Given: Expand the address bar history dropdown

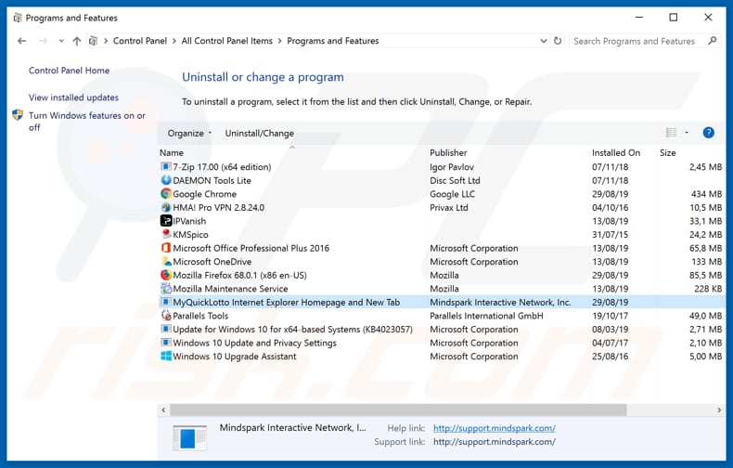Looking at the screenshot, I should point(543,41).
